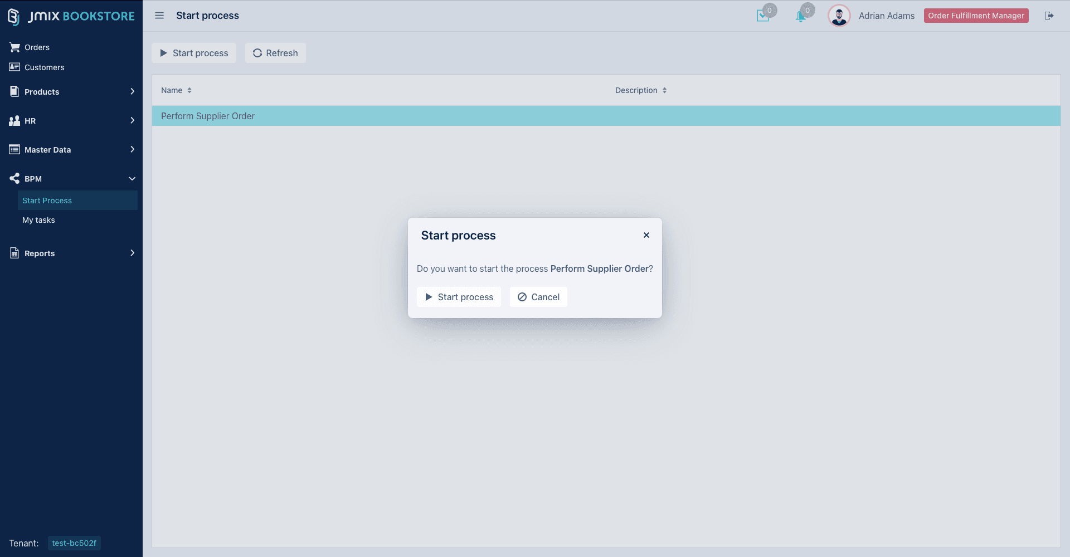Go to My tasks under BPM
This screenshot has width=1070, height=557.
click(x=38, y=220)
